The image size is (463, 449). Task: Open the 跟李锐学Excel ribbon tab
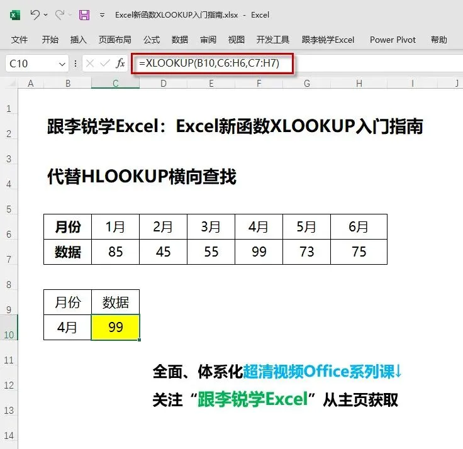tap(328, 40)
